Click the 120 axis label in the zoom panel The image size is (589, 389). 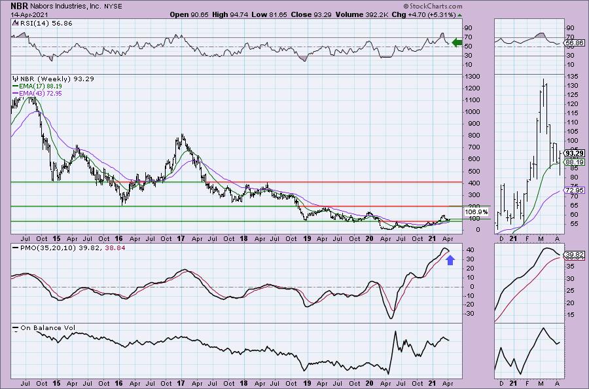coord(572,104)
